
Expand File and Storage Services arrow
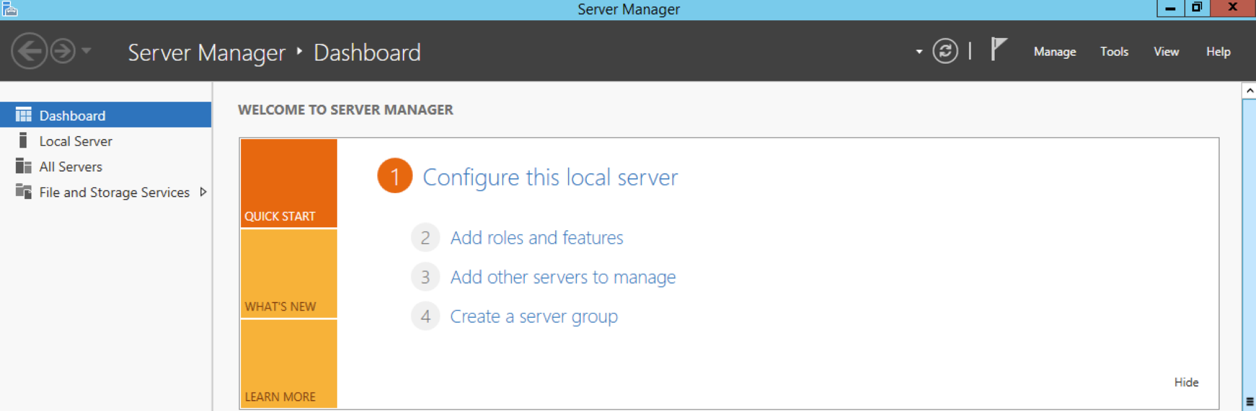point(203,192)
